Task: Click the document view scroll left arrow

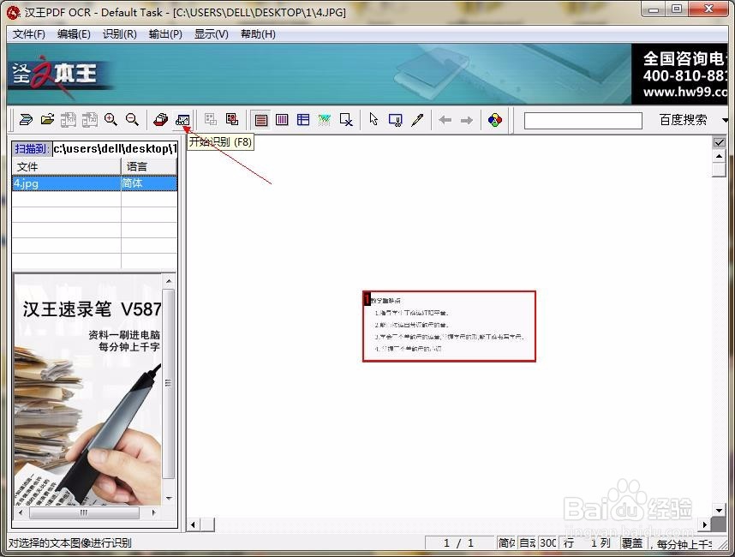Action: click(193, 524)
